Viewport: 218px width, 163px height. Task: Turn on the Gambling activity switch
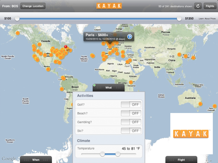pyautogui.click(x=131, y=122)
